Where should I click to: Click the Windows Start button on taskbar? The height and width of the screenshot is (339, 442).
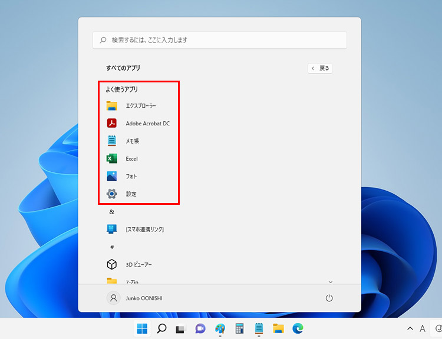pyautogui.click(x=143, y=328)
